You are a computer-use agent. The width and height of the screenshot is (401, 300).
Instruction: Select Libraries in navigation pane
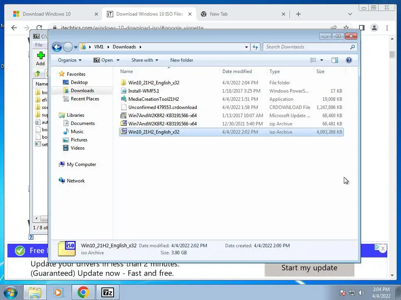[x=76, y=115]
